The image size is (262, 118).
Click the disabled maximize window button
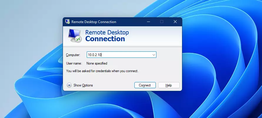(161, 22)
